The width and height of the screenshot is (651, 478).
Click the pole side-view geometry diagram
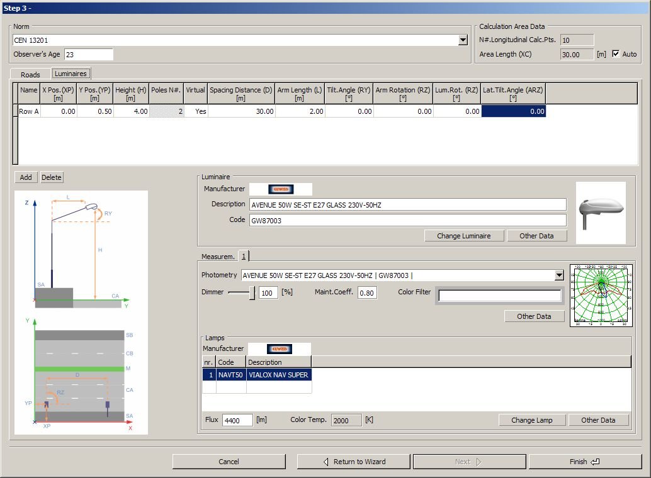(81, 253)
